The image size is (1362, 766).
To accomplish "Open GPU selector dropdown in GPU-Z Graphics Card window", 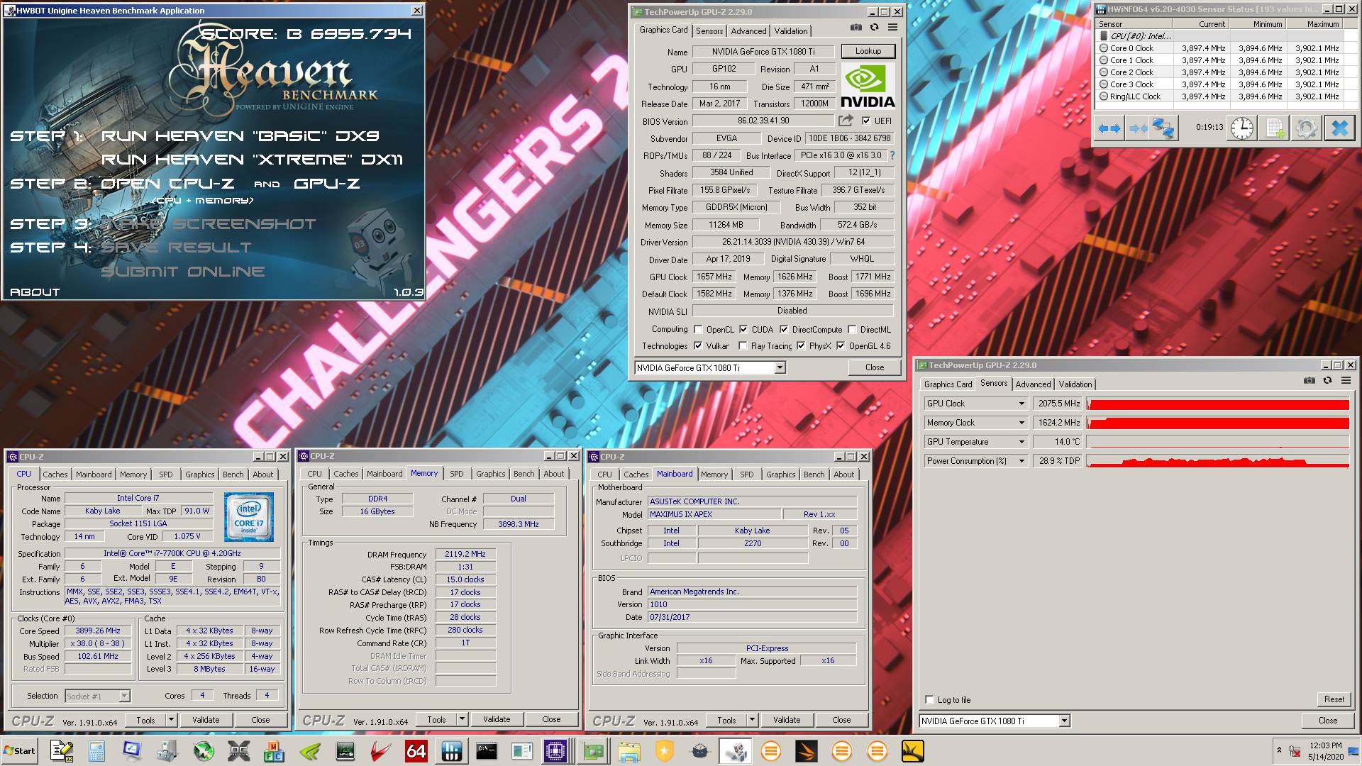I will 780,367.
